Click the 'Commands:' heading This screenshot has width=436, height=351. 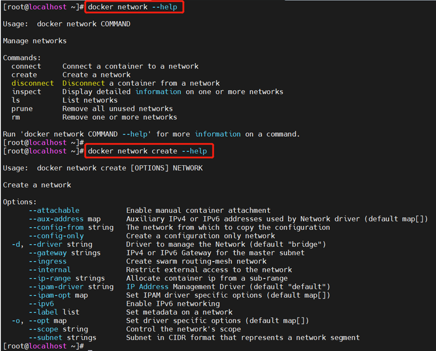coord(22,58)
